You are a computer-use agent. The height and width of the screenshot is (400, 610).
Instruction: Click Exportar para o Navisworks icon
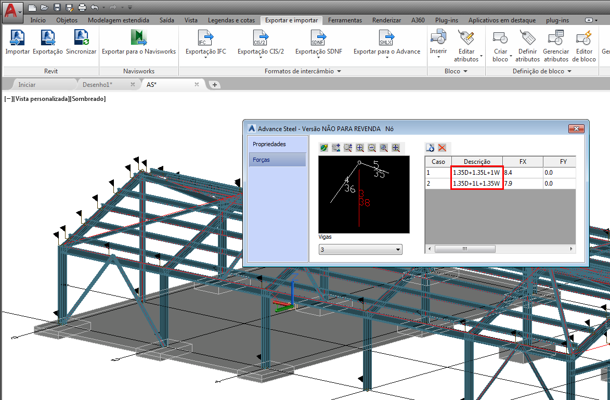[138, 38]
